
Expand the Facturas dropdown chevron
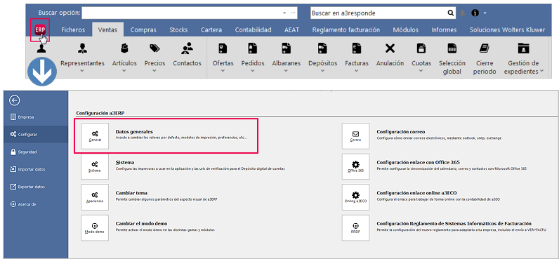tap(357, 70)
